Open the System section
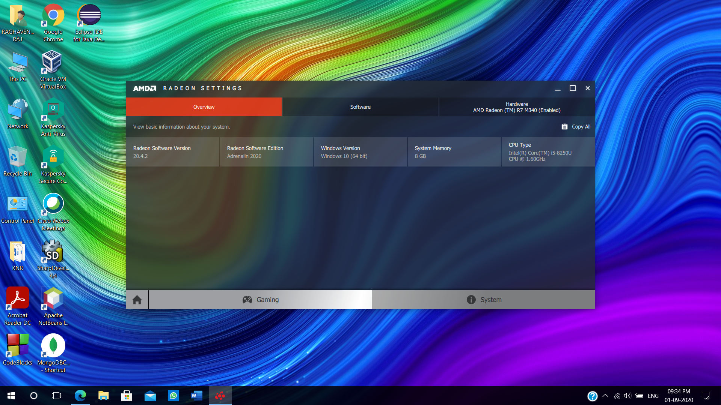721x405 pixels. 484,300
